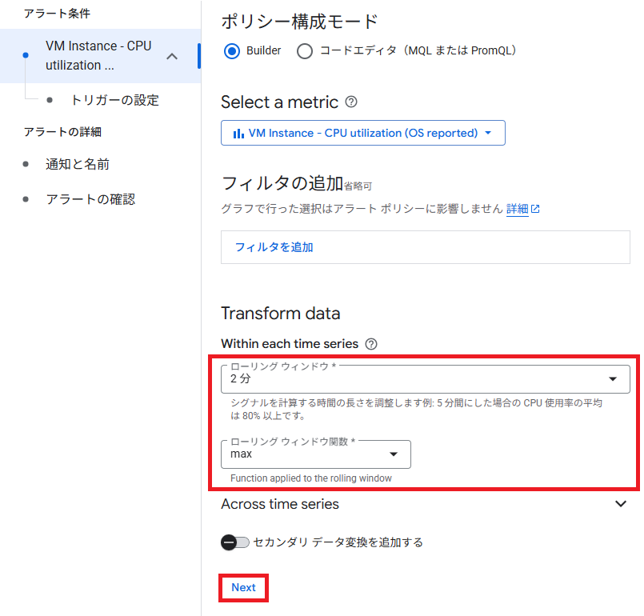The width and height of the screenshot is (644, 616).
Task: Click the bullet dot beside 通知と名前
Action: (26, 164)
